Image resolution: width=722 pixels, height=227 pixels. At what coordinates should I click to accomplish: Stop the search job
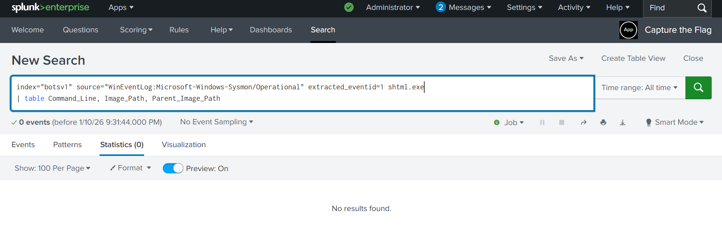point(562,122)
